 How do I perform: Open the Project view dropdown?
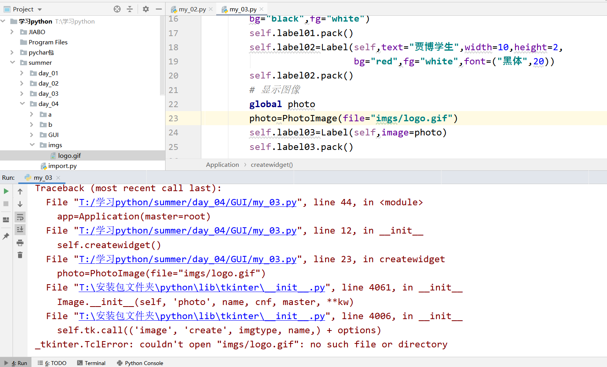[x=40, y=9]
